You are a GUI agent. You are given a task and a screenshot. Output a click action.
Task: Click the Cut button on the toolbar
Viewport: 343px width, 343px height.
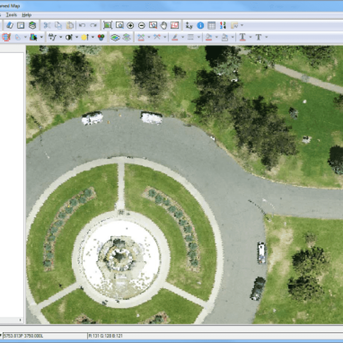(47, 25)
